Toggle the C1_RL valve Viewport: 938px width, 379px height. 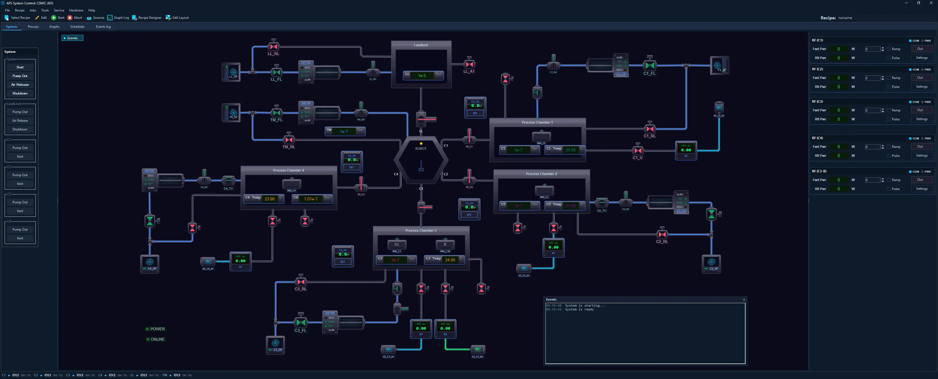click(650, 129)
